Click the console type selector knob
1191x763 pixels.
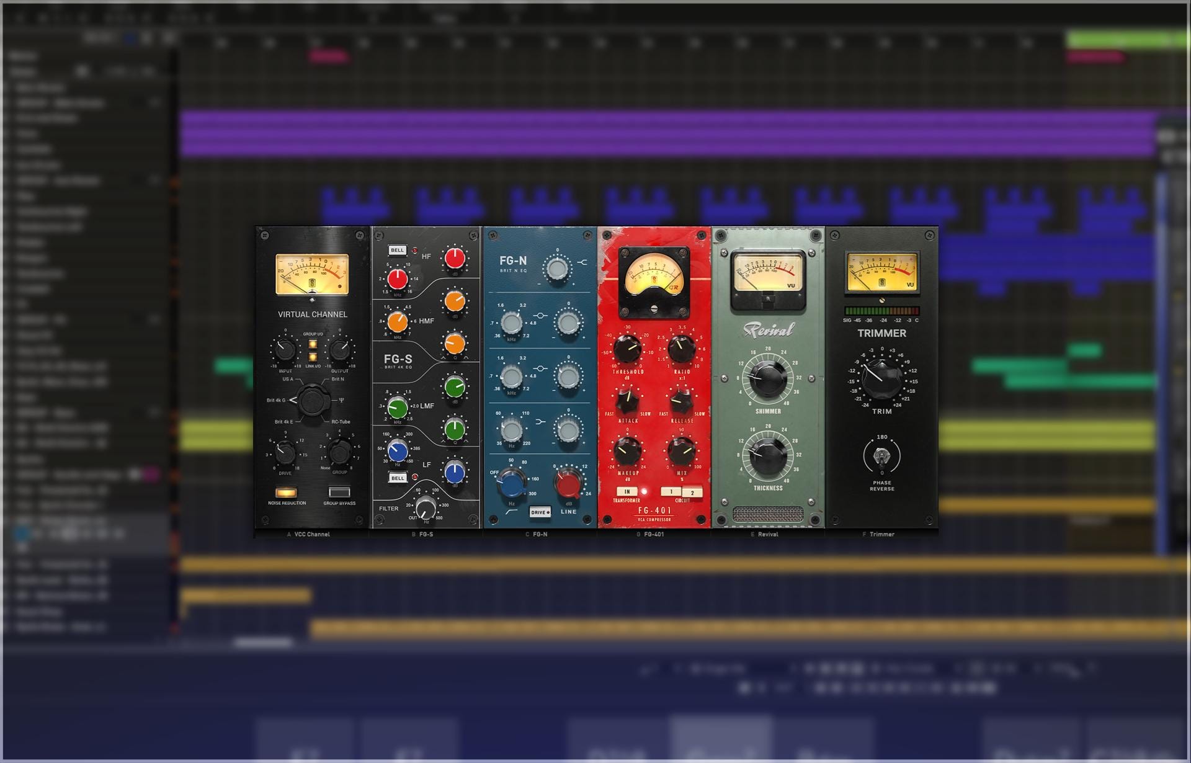[x=313, y=400]
